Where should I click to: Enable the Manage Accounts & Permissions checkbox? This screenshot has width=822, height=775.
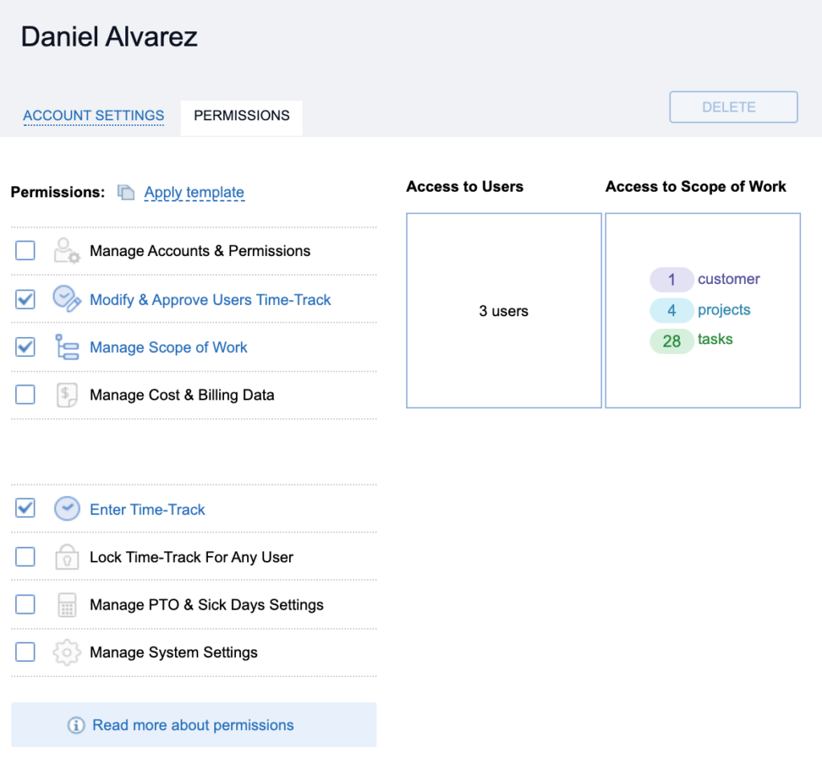[24, 250]
